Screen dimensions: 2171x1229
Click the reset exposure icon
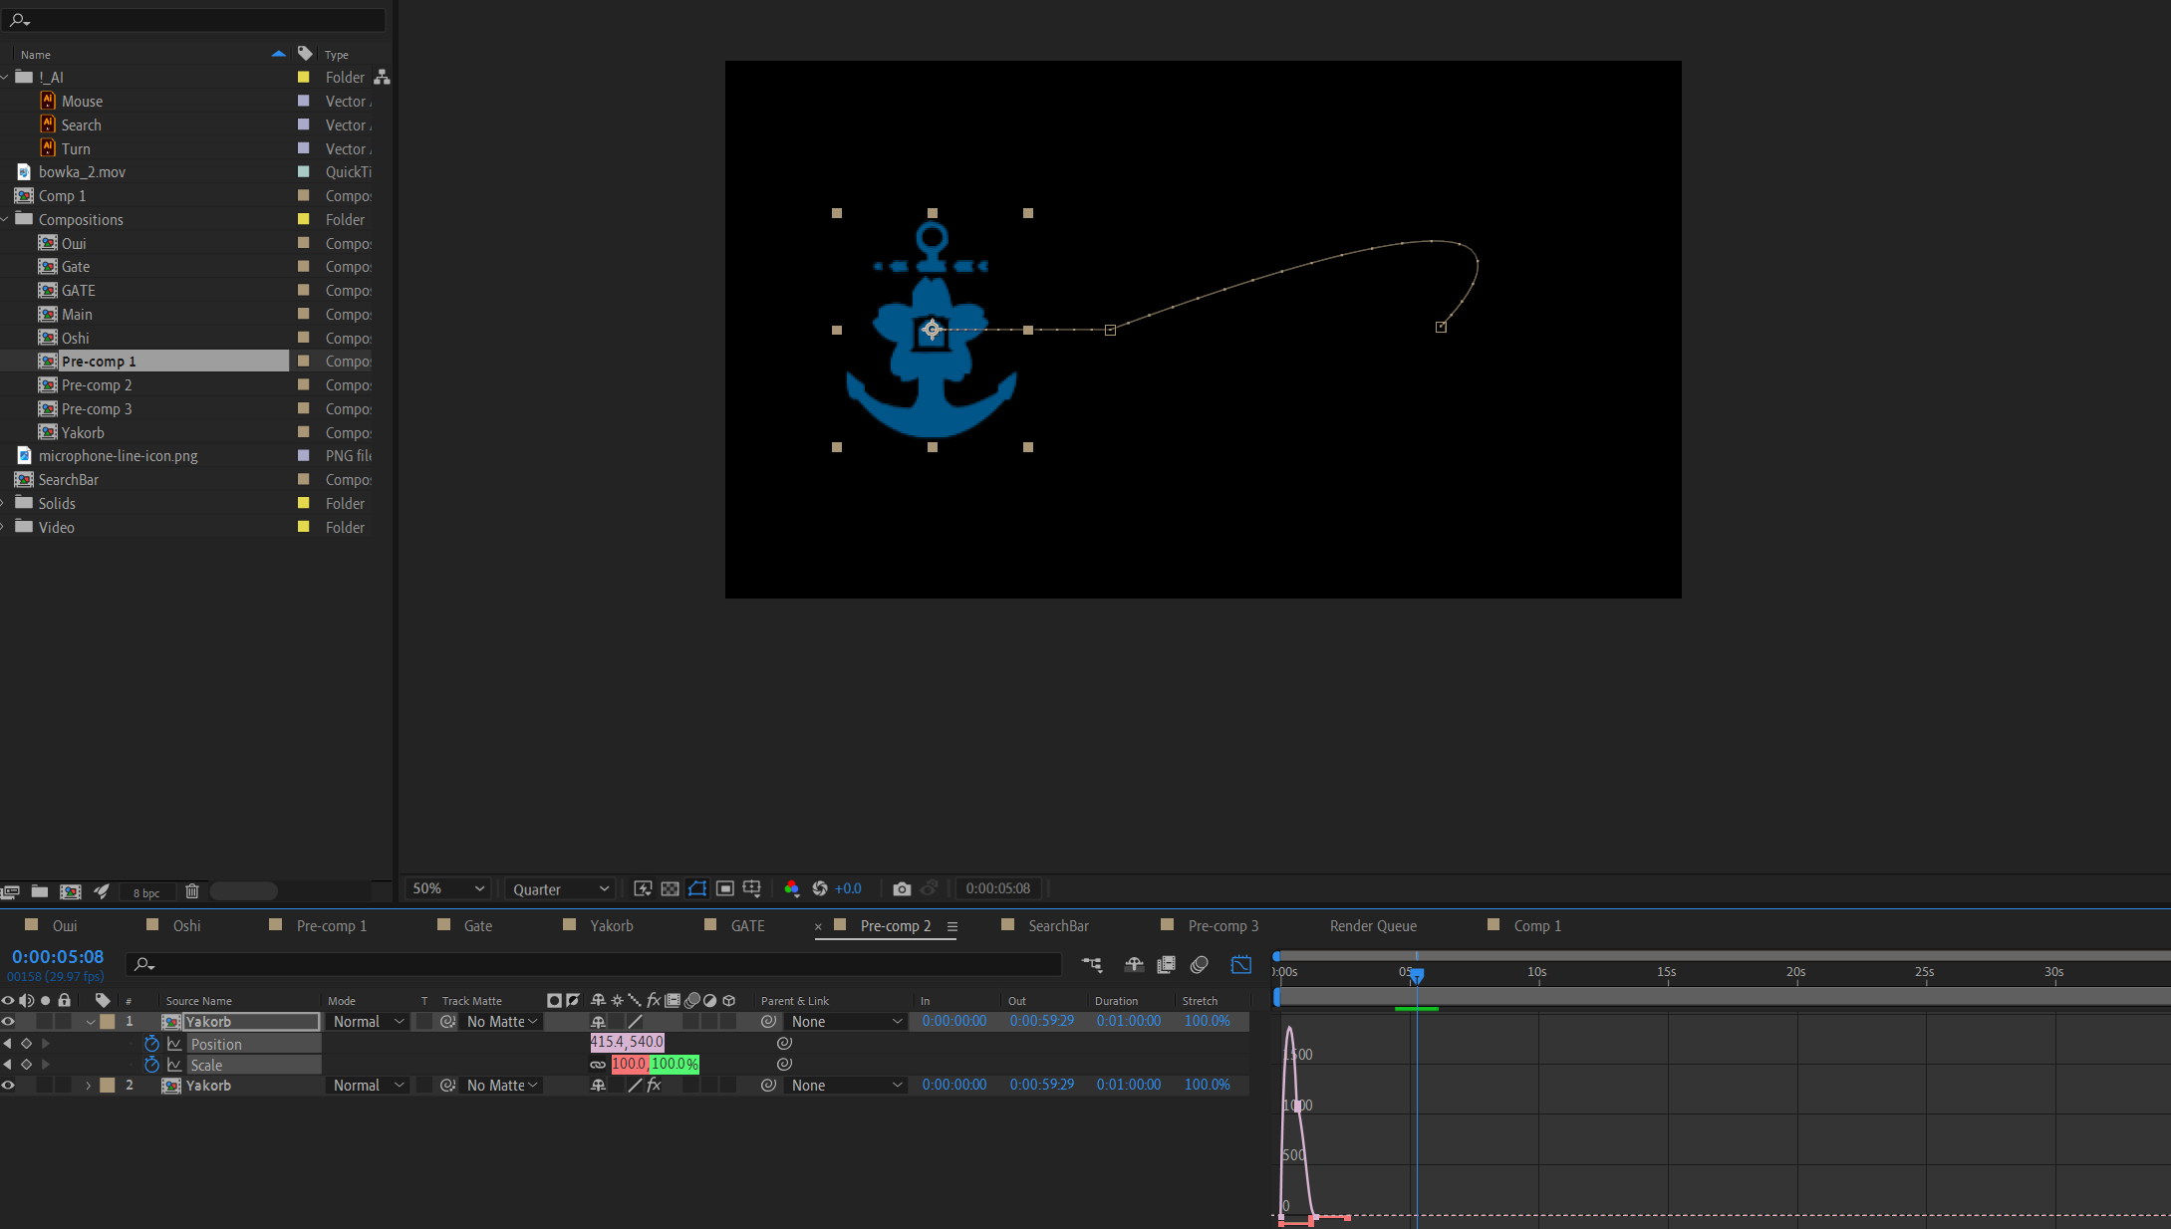[820, 888]
